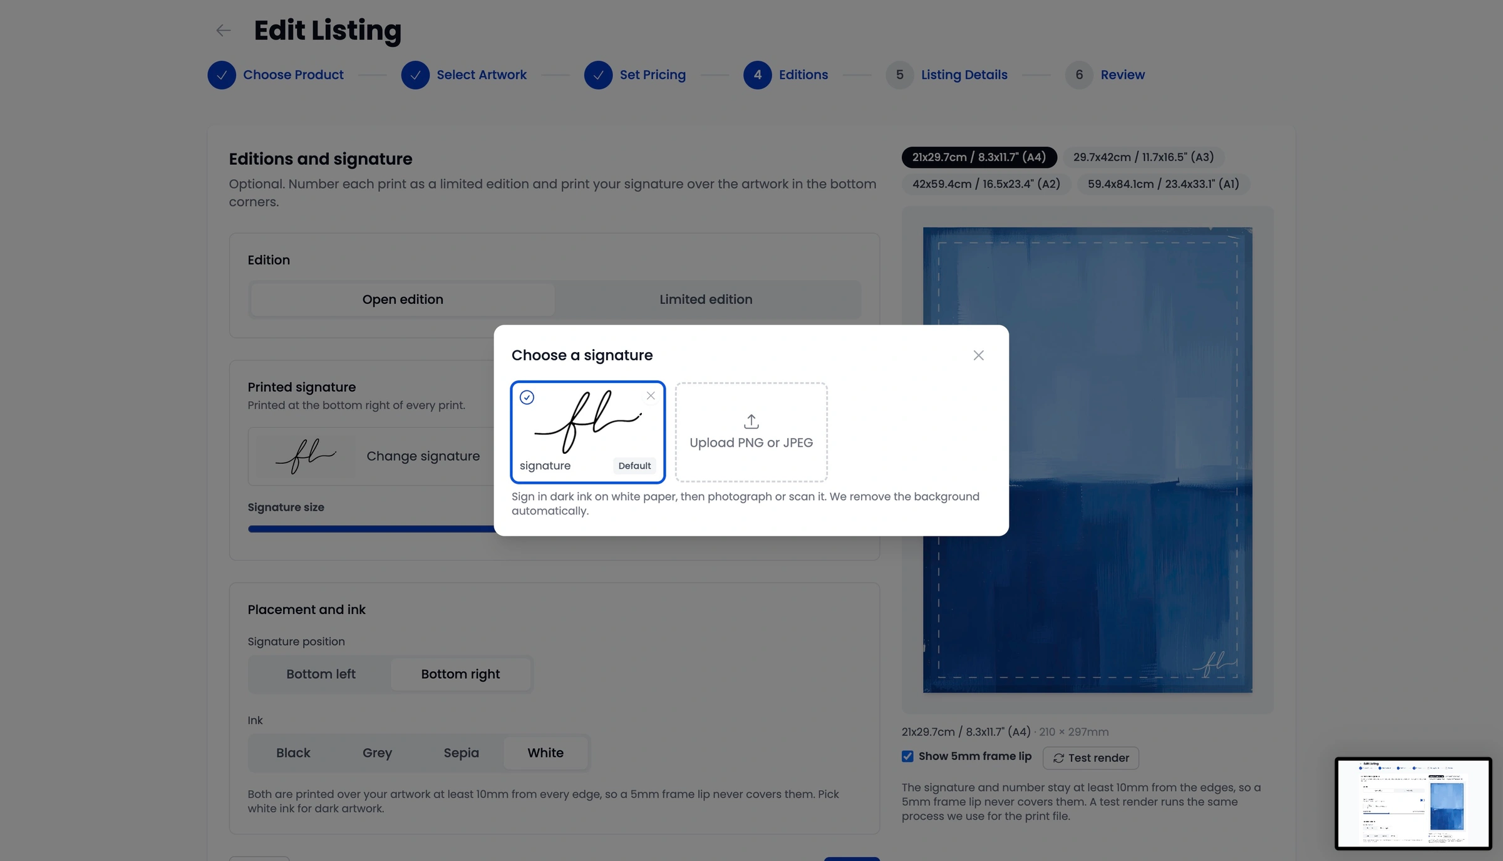Click the step 6 circle

(x=1079, y=75)
